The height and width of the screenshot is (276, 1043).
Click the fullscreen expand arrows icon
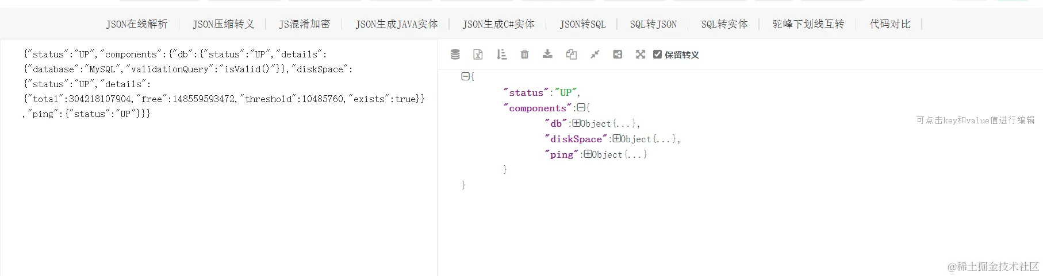(641, 55)
